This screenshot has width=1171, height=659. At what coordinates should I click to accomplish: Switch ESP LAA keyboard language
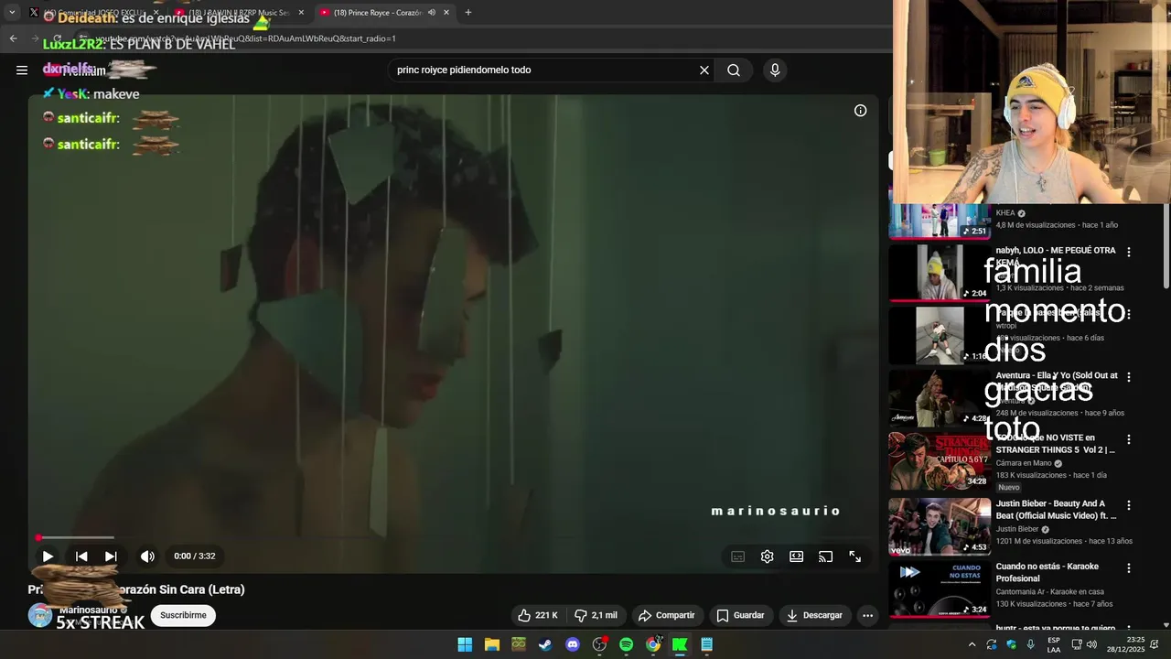(x=1053, y=644)
